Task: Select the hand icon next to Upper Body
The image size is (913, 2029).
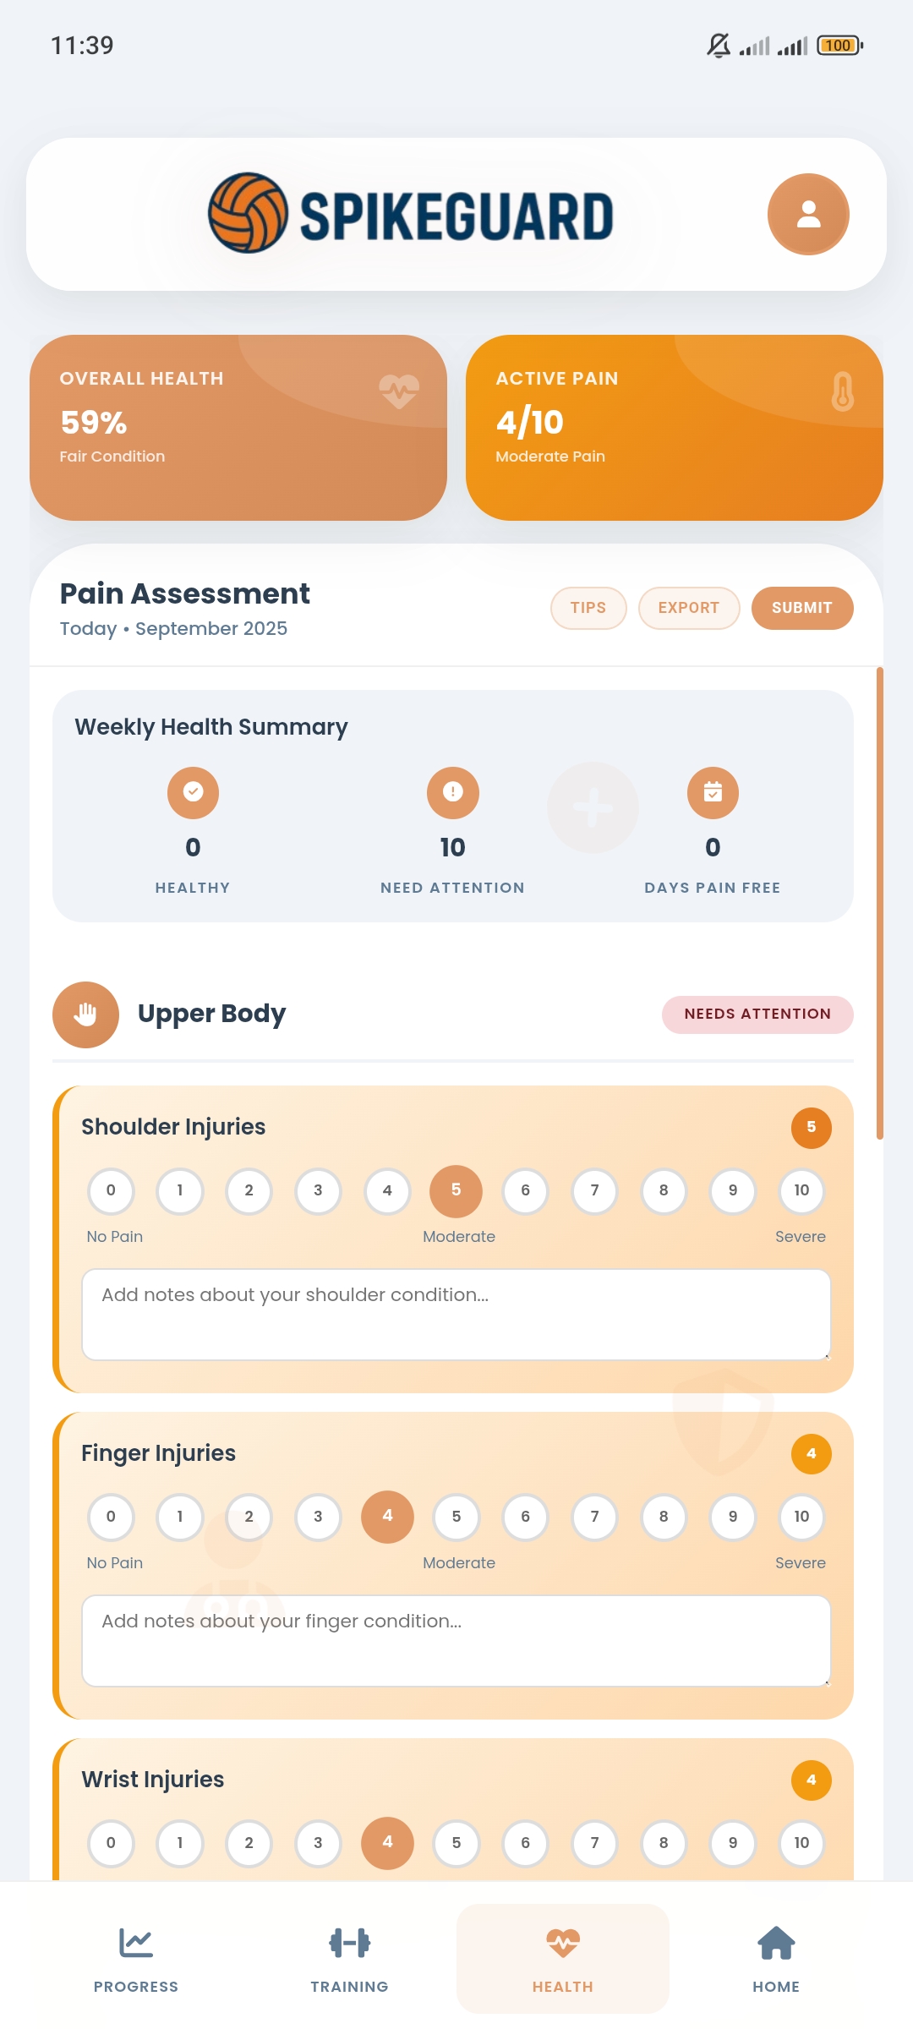Action: (85, 1014)
